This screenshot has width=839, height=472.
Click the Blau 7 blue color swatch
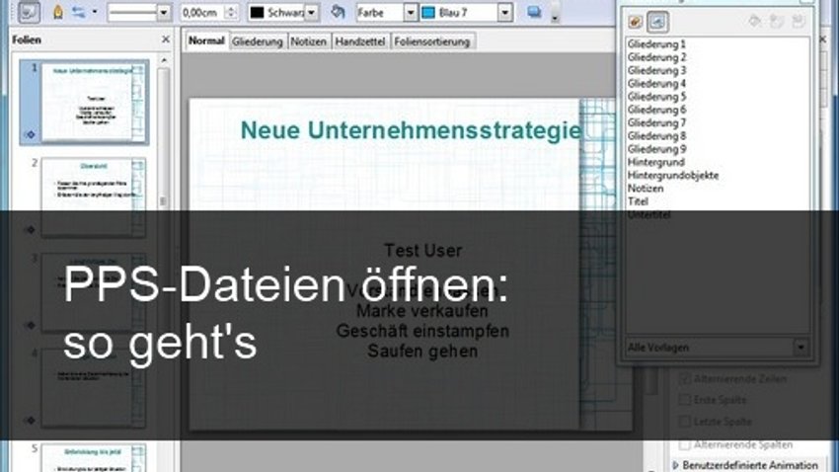point(428,12)
